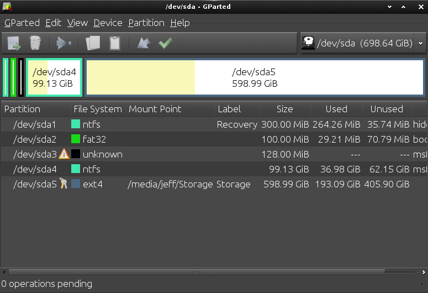428x293 pixels.
Task: Click the Recovery label cell
Action: point(237,124)
